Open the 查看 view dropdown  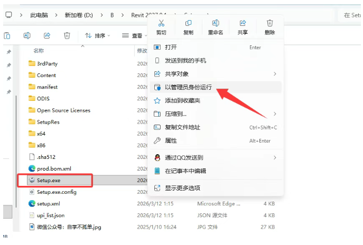coord(136,35)
